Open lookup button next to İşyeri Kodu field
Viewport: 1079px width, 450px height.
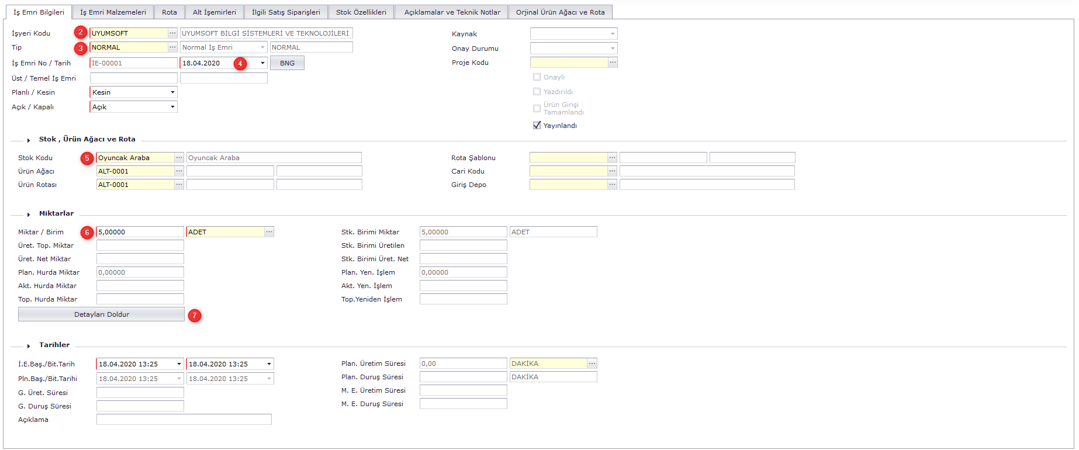click(x=172, y=33)
